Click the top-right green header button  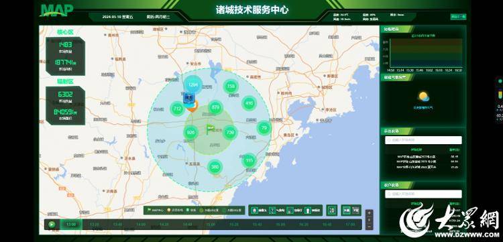(458, 17)
